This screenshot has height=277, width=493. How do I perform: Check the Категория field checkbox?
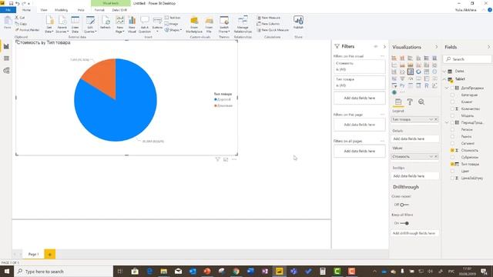coord(452,95)
